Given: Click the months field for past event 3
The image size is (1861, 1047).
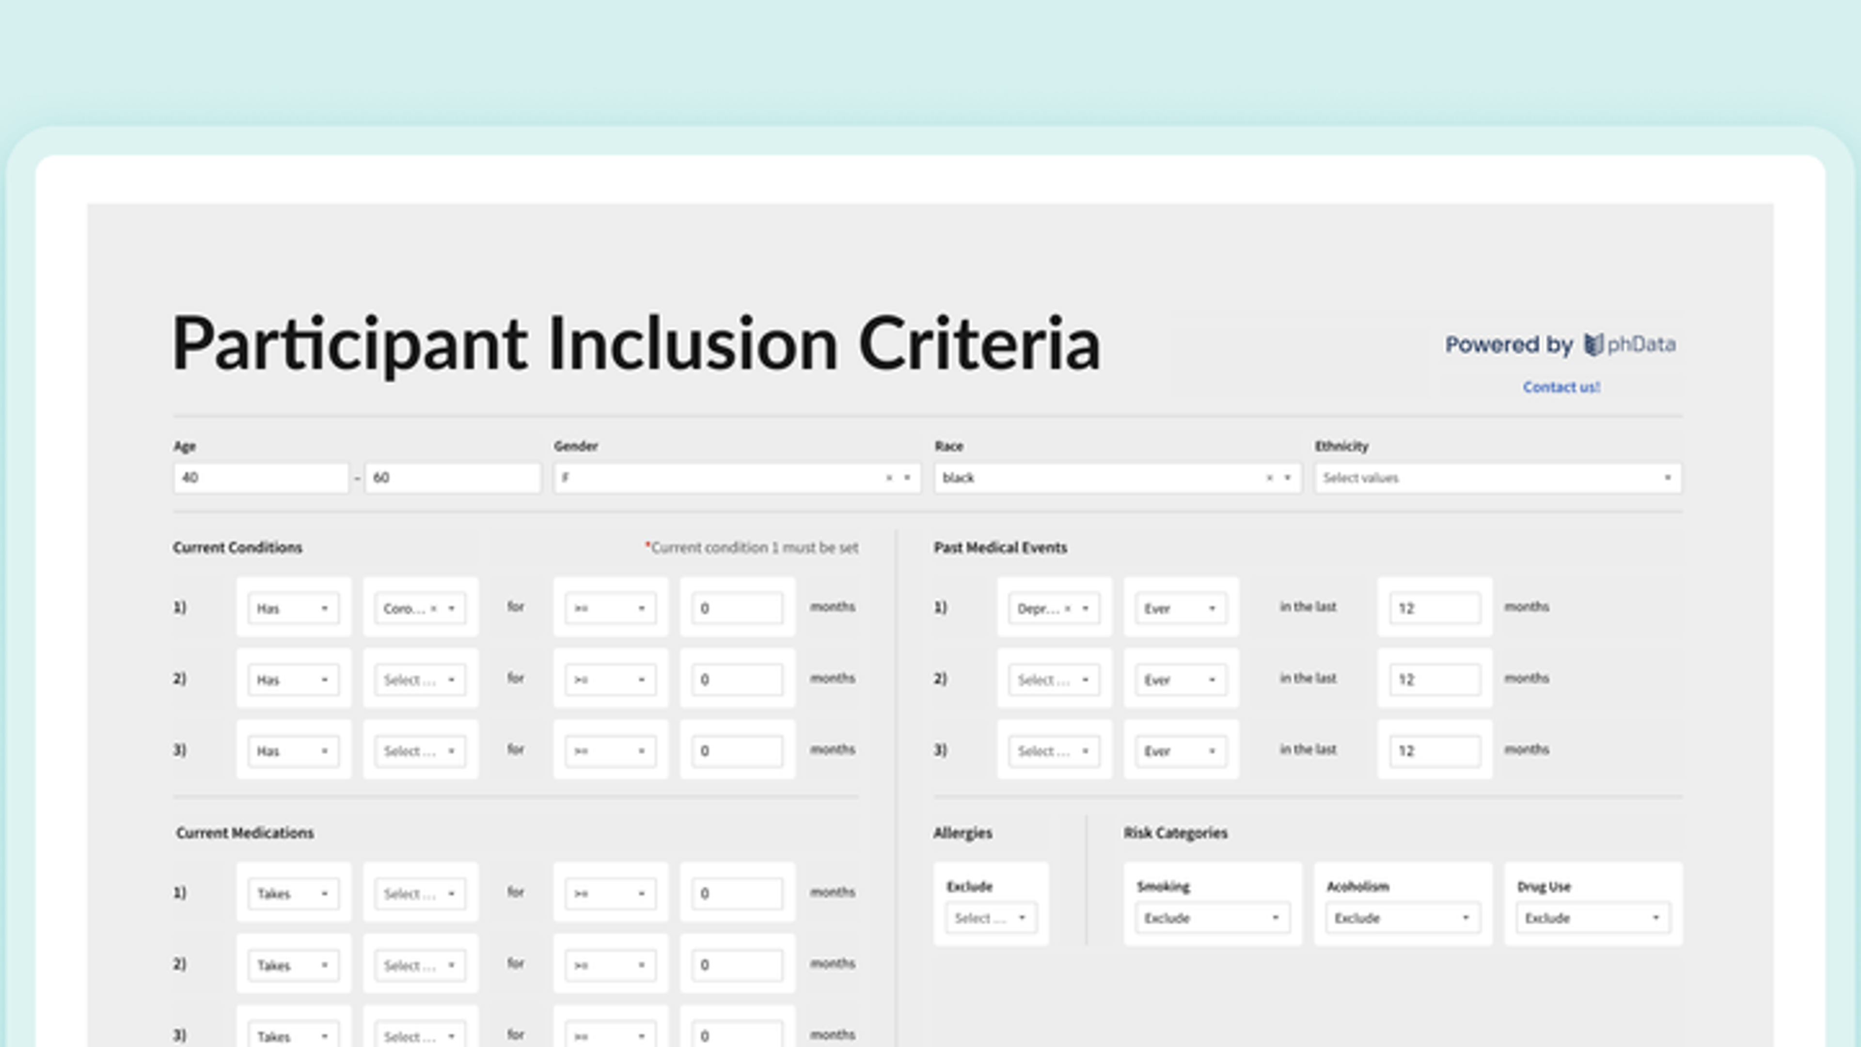Looking at the screenshot, I should click(x=1435, y=751).
